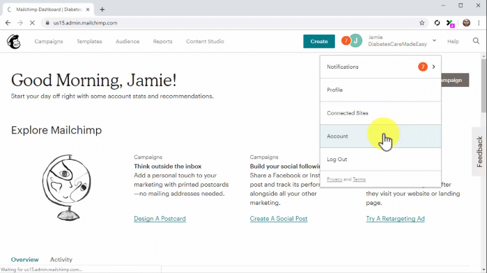Screen dimensions: 487x273
Task: Click the orange 7 notifications badge in header
Action: 346,40
